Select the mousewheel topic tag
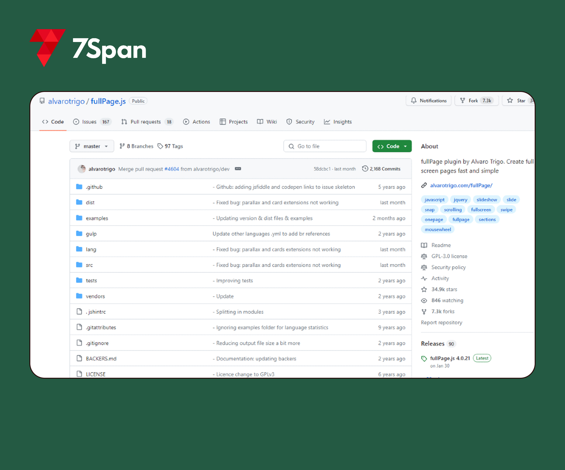 [x=438, y=229]
